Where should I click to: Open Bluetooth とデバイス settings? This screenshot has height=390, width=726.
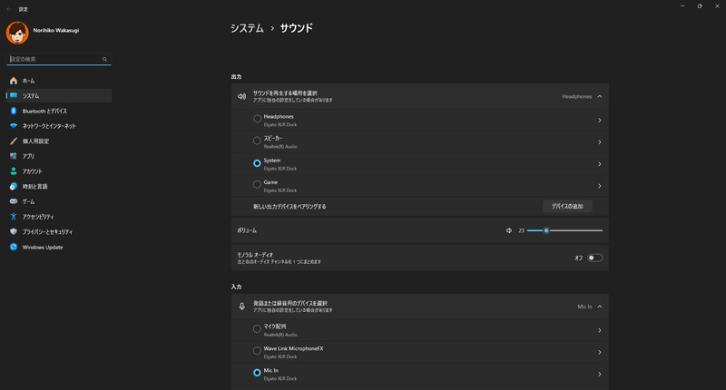[x=59, y=111]
